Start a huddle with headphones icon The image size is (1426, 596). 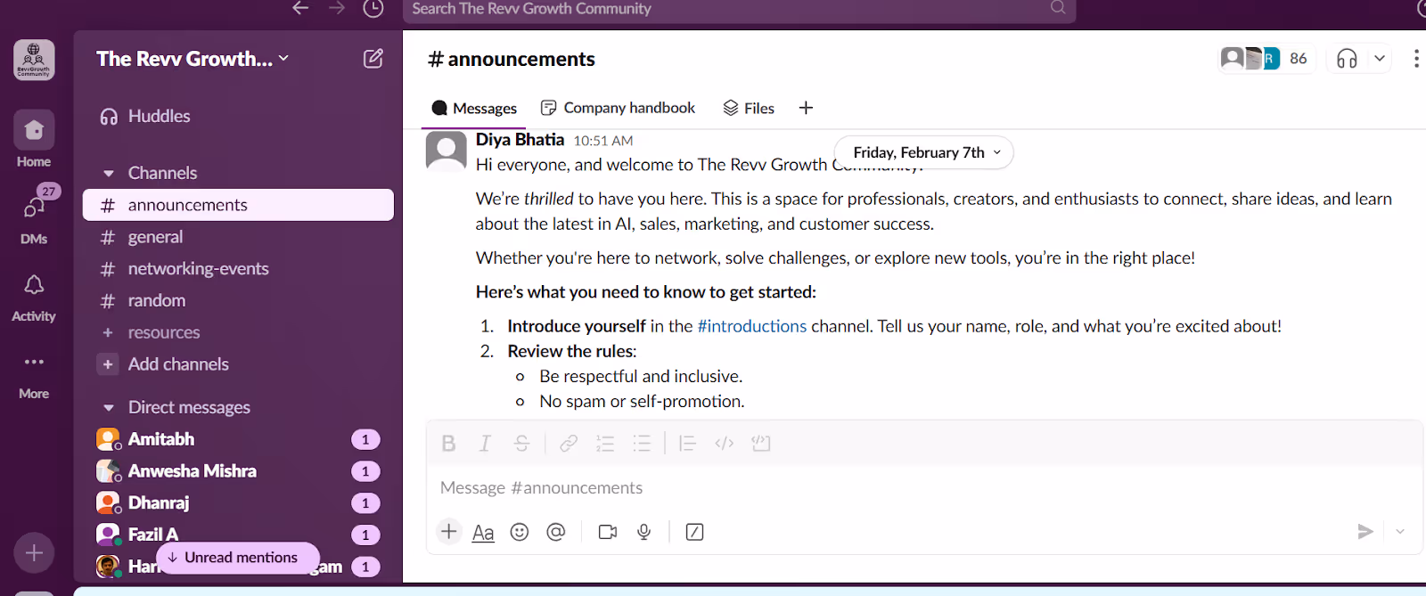pos(1347,59)
